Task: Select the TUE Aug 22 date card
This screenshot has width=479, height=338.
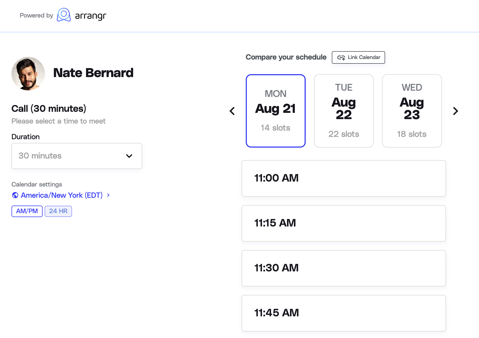Action: click(344, 111)
